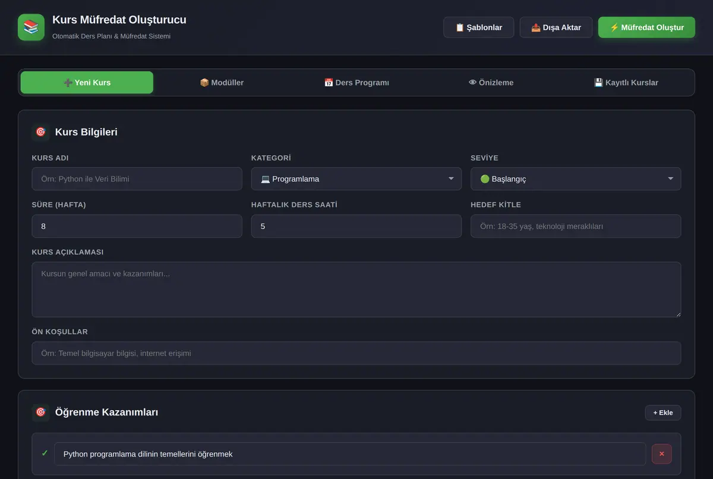713x479 pixels.
Task: Click the target icon beside Kurs Bilgileri
Action: (x=40, y=132)
